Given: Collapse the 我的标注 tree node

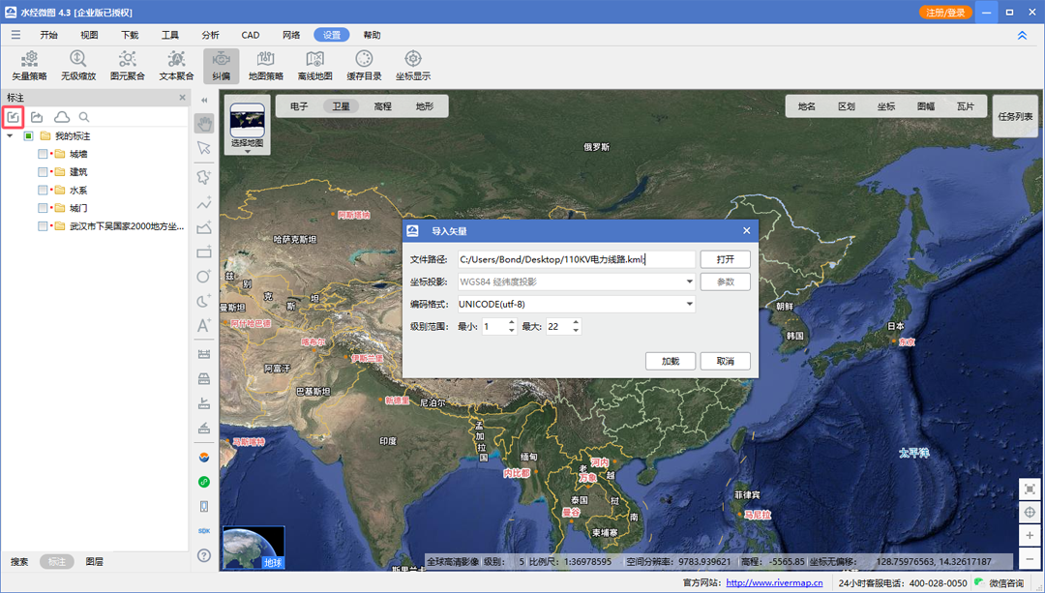Looking at the screenshot, I should [x=9, y=134].
